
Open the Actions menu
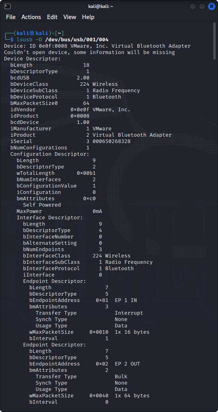tap(31, 17)
